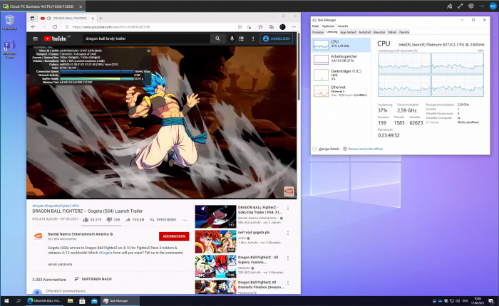Open File Explorer from taskbar
499x306 pixels.
[x=70, y=300]
